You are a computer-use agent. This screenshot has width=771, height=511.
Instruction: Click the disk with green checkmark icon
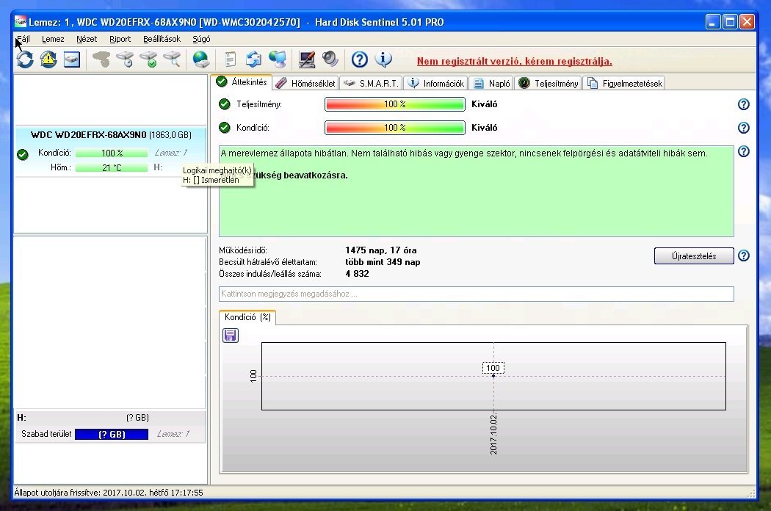click(149, 59)
